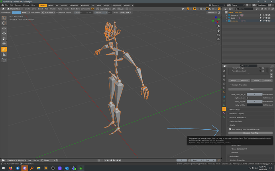Viewport: 275px width, 171px height.
Task: Switch perspective/orthographic grid icon
Action: (x=218, y=39)
